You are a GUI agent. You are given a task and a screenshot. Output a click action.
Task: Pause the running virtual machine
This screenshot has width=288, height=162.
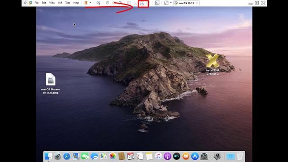tap(86, 3)
